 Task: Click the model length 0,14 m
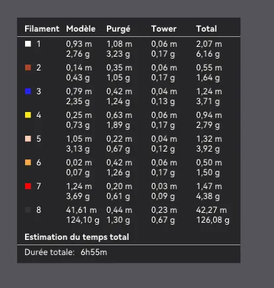79,68
